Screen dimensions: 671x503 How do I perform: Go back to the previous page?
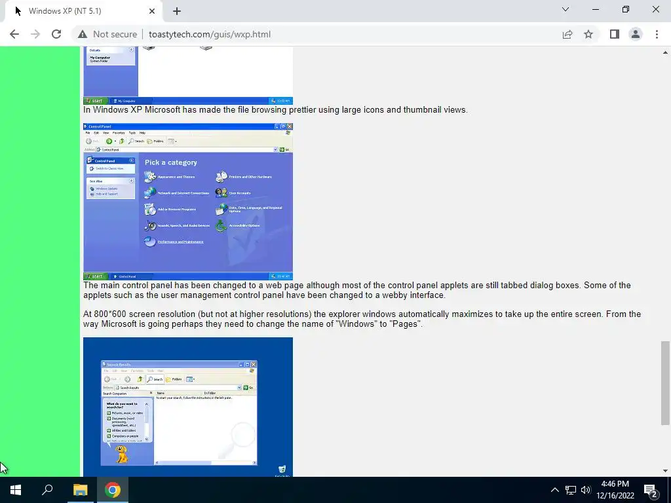coord(14,34)
